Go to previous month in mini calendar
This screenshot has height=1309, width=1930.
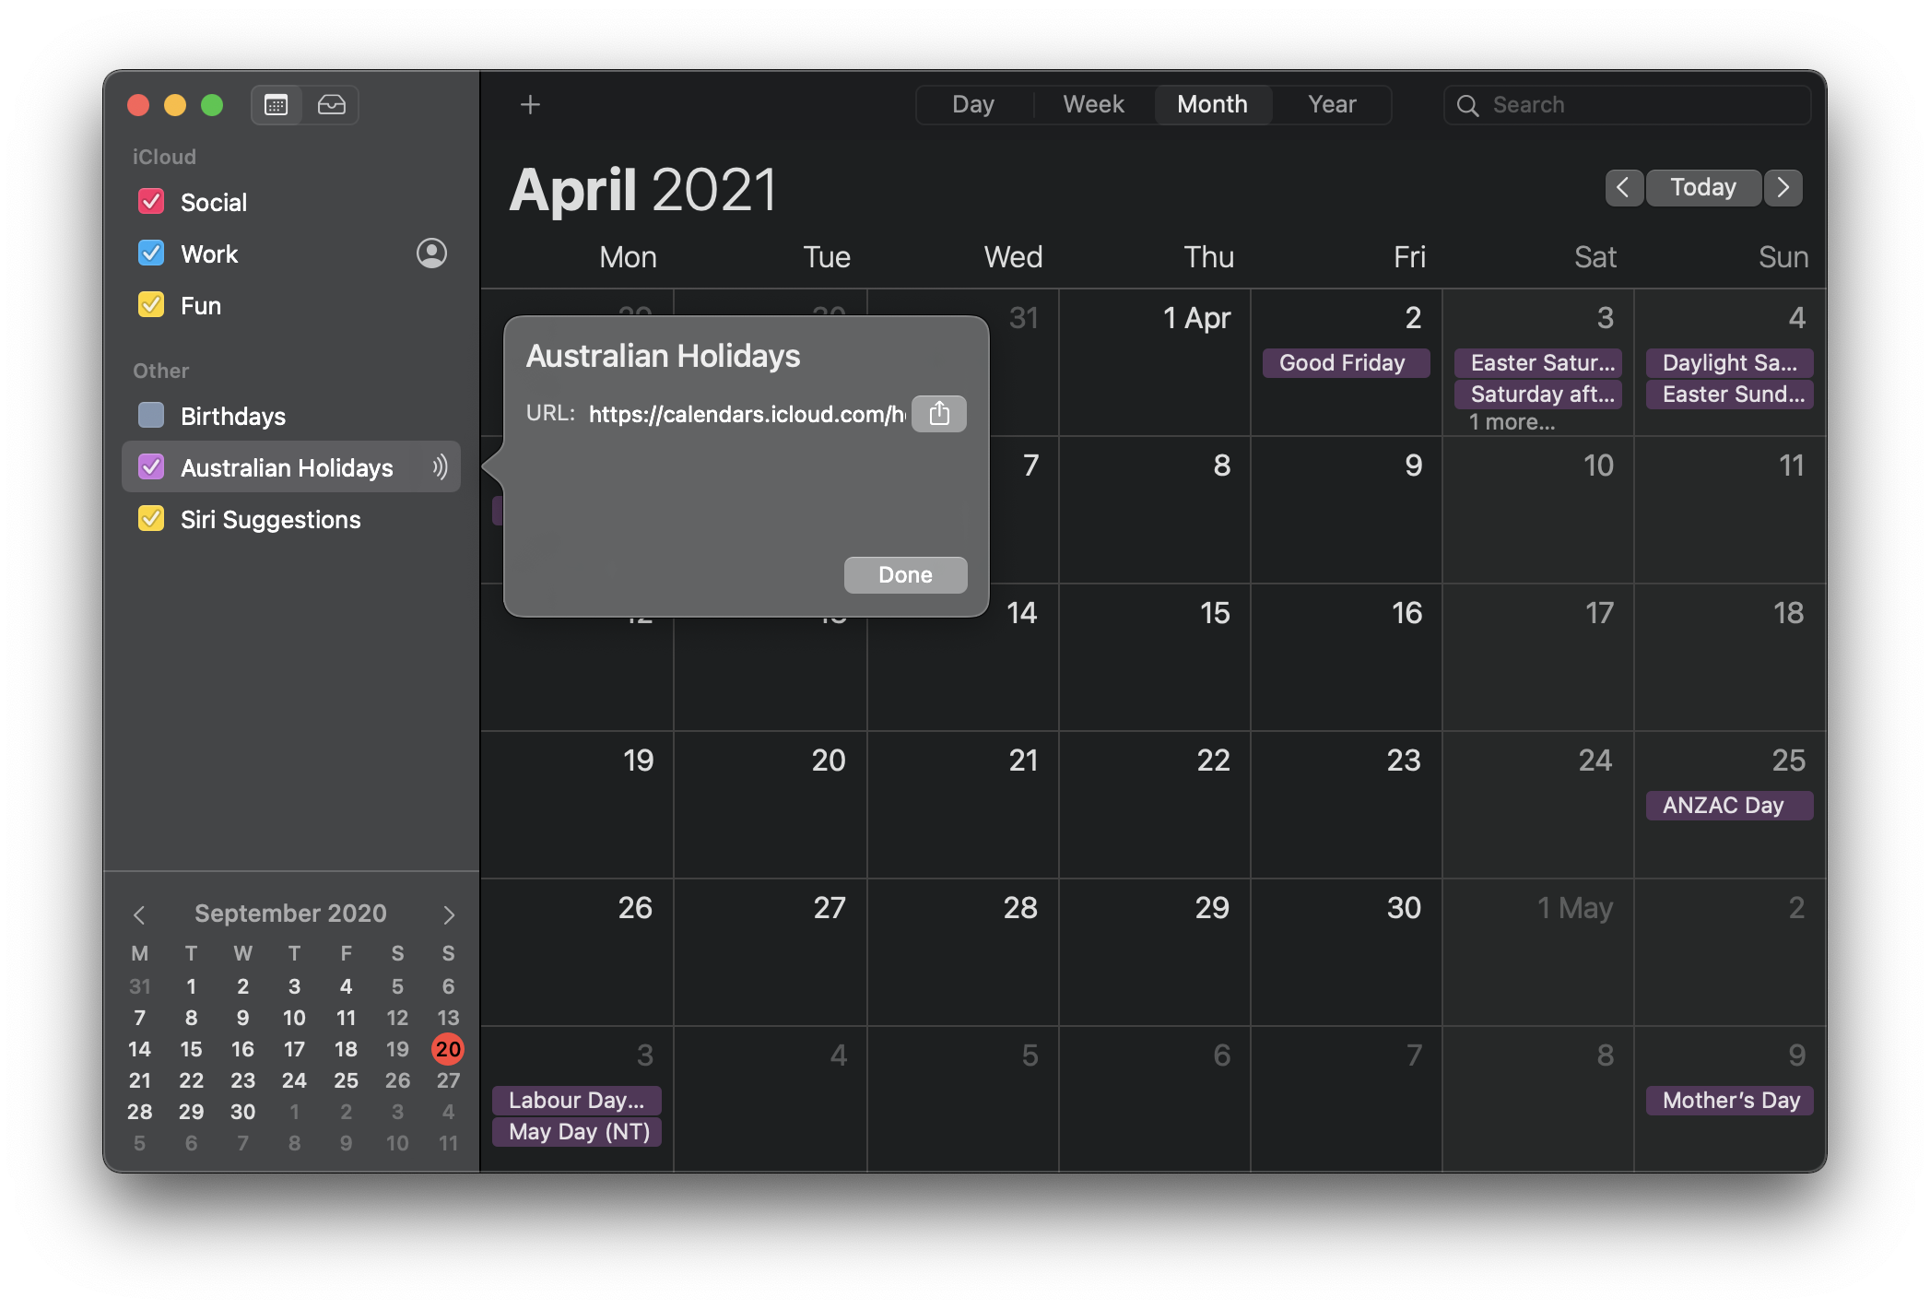click(140, 914)
